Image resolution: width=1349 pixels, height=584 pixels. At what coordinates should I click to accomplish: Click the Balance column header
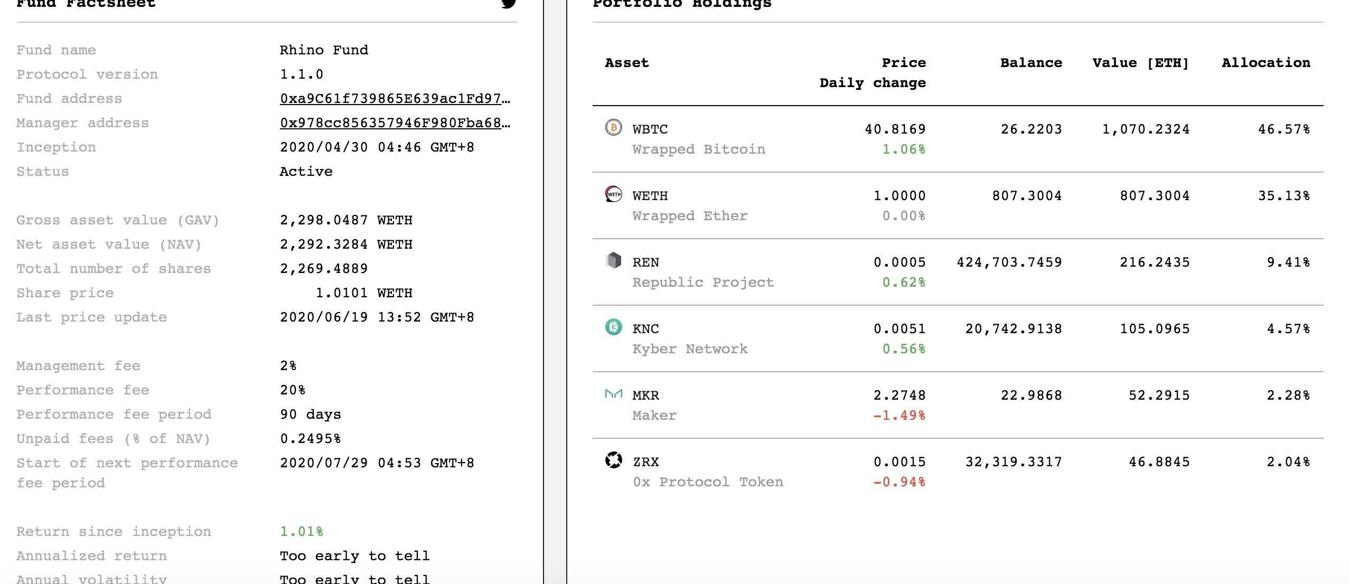[1031, 63]
